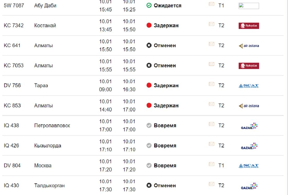Click the Отменен status for IQ 430
This screenshot has height=195, width=288.
(x=165, y=186)
